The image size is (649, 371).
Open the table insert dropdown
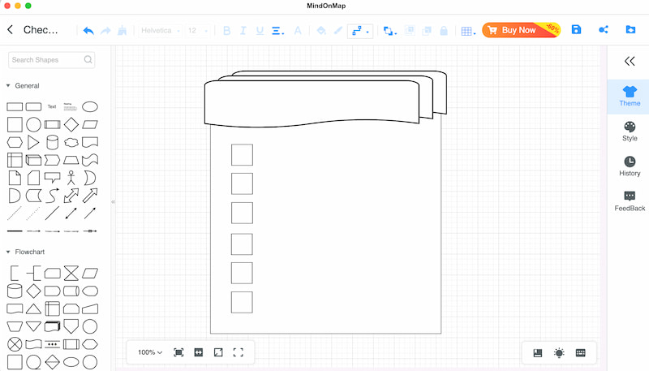pyautogui.click(x=468, y=31)
